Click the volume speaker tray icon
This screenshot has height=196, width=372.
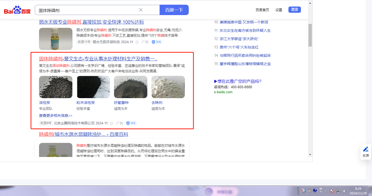344,191
